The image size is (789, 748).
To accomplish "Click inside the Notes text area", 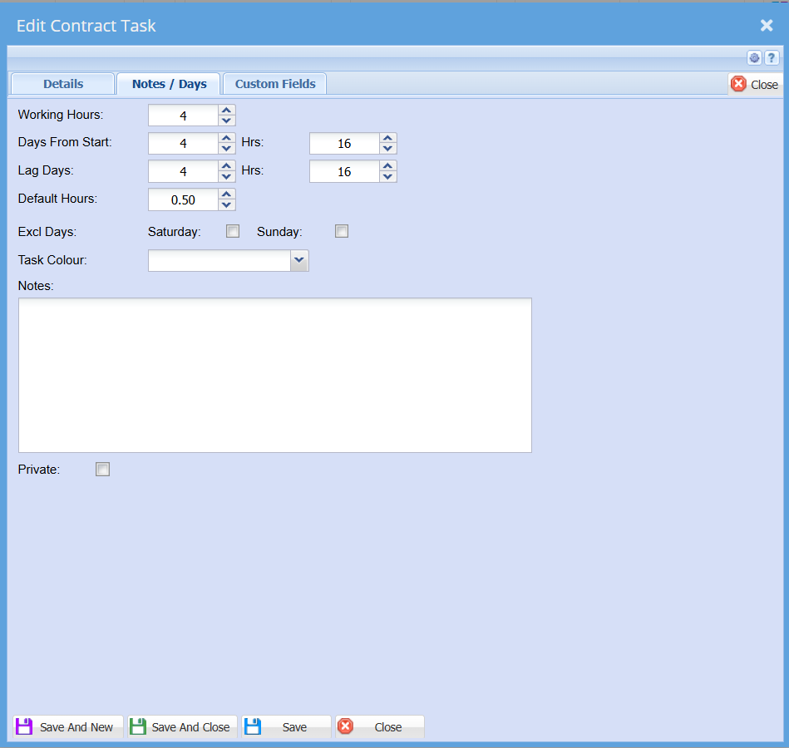I will click(x=275, y=376).
